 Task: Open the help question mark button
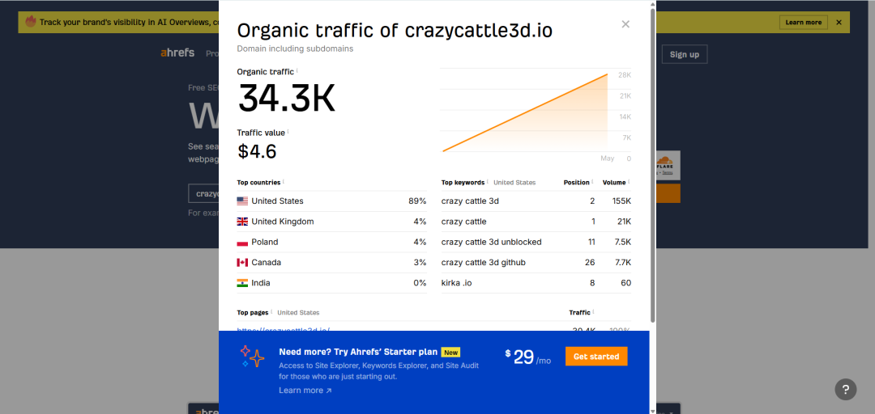[845, 389]
